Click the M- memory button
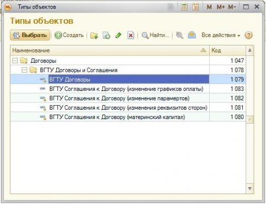 (232, 7)
